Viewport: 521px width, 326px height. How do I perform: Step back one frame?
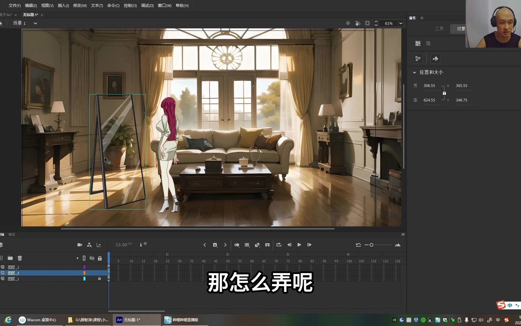pos(289,245)
